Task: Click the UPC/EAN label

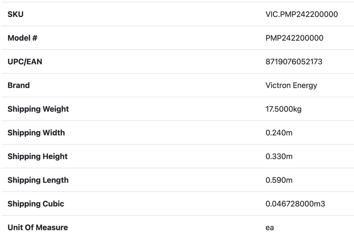Action: coord(25,62)
